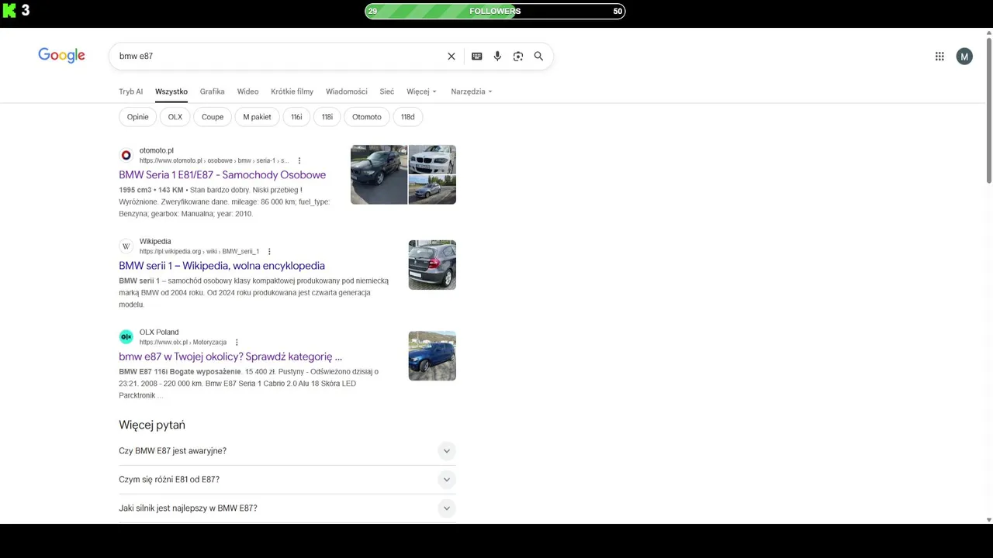The height and width of the screenshot is (558, 993).
Task: Open the large dark BMW thumbnail from otomoto
Action: (x=379, y=174)
